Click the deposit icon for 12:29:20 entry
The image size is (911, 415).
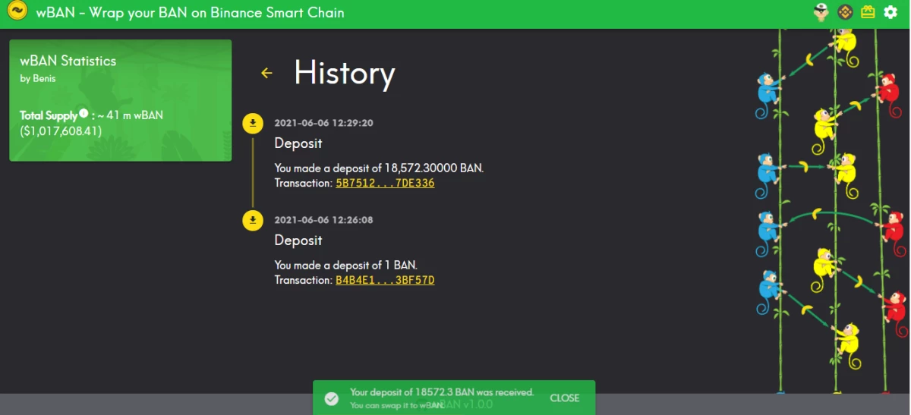coord(253,123)
